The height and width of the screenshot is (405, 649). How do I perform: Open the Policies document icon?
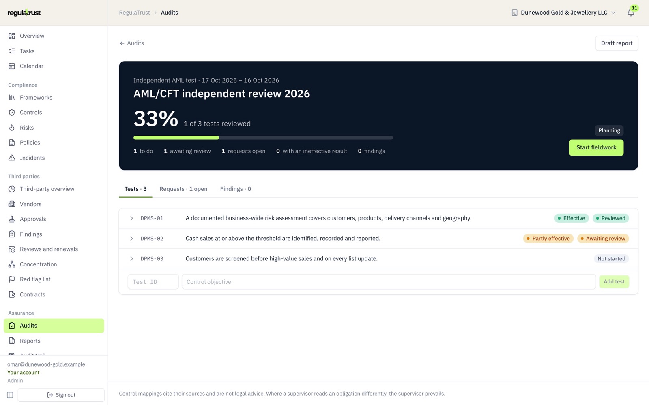[12, 143]
